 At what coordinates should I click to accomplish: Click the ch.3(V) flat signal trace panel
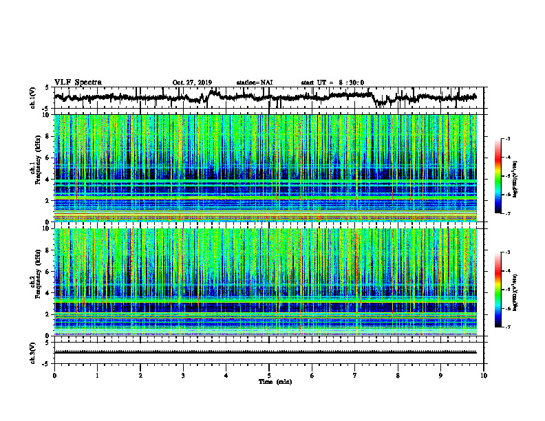(269, 353)
